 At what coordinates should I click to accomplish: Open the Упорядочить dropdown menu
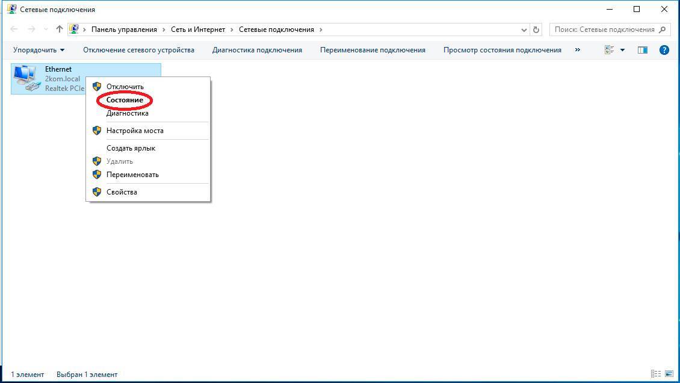tap(39, 50)
